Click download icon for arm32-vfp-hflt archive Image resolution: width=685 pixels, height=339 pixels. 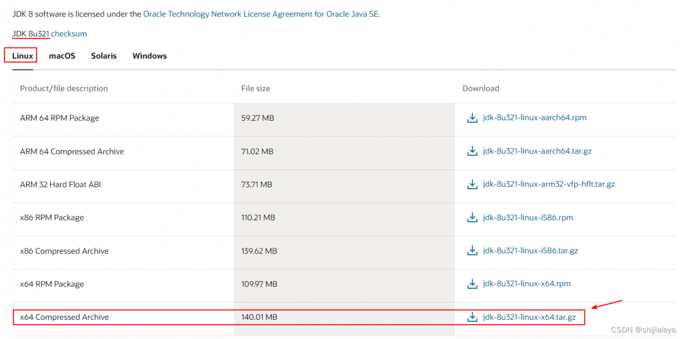tap(472, 184)
